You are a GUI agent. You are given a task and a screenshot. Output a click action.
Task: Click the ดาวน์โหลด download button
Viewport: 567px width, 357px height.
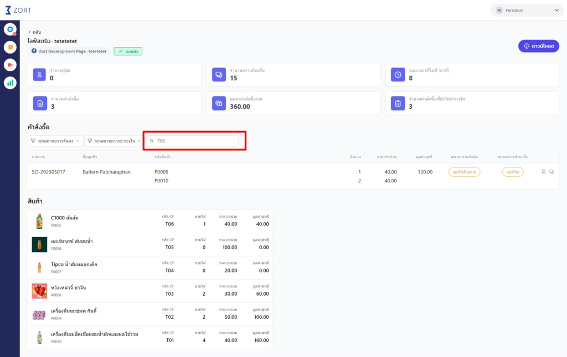tap(538, 46)
